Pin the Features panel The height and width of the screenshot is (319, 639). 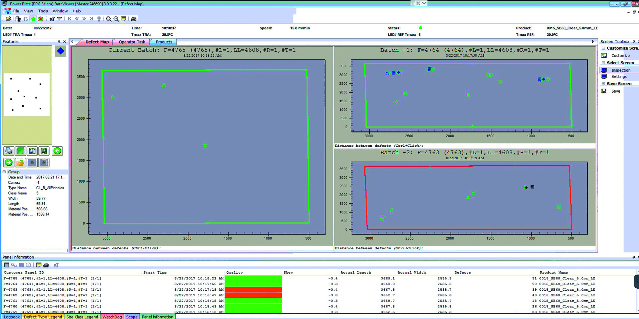click(59, 42)
